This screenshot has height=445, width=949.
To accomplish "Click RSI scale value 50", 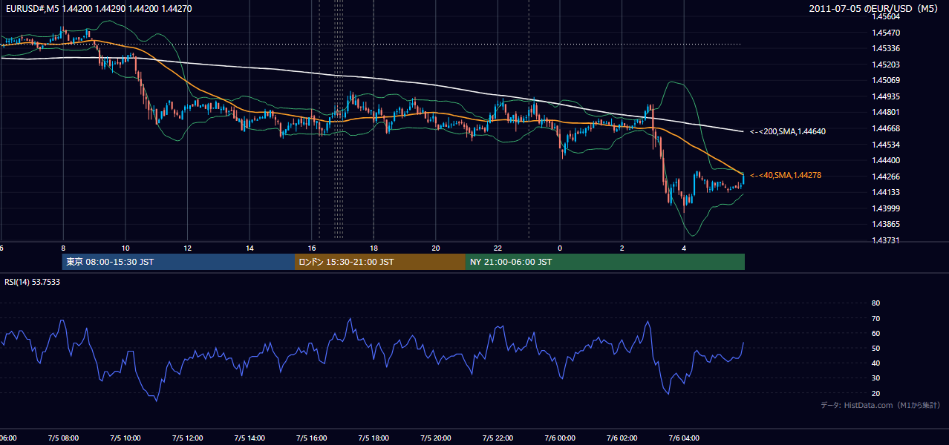I will click(x=875, y=348).
